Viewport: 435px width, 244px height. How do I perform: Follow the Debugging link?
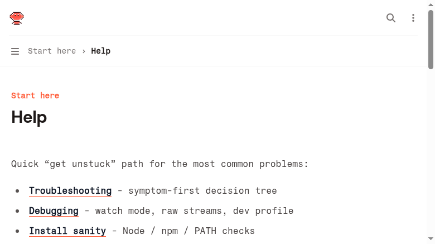pos(54,211)
